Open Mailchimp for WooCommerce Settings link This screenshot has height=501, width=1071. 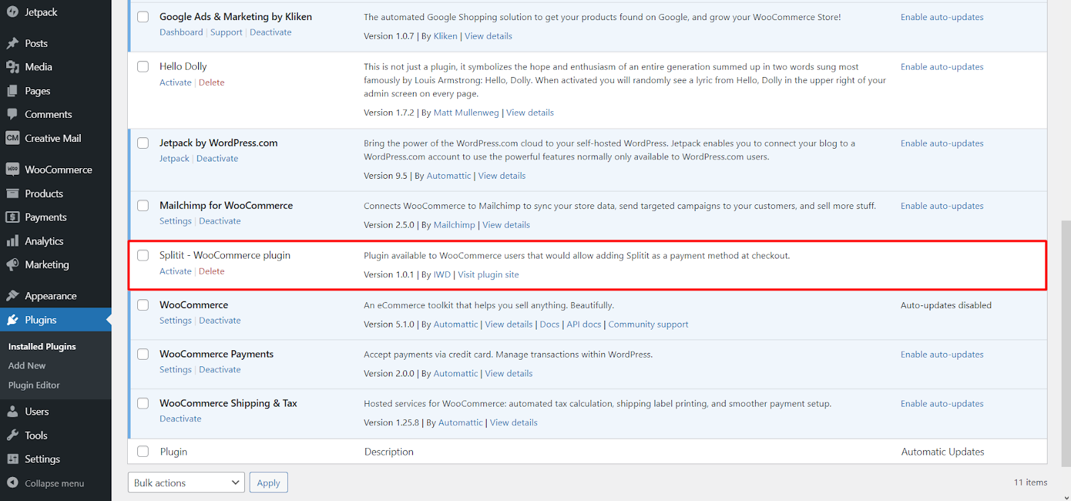click(x=175, y=221)
